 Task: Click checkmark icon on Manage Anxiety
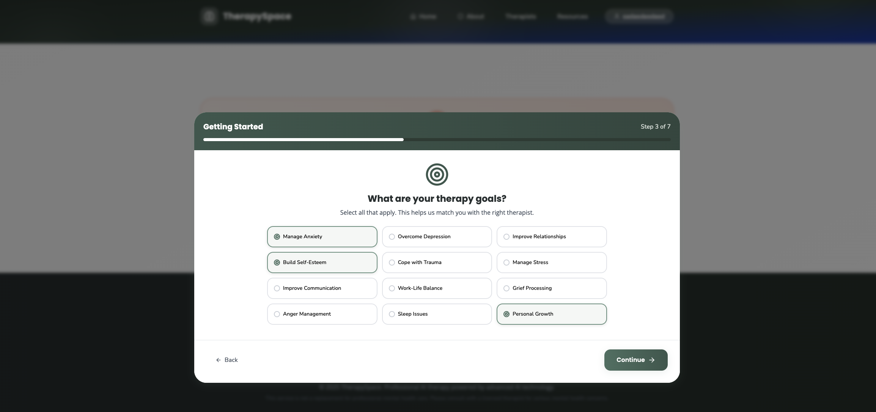pyautogui.click(x=277, y=237)
